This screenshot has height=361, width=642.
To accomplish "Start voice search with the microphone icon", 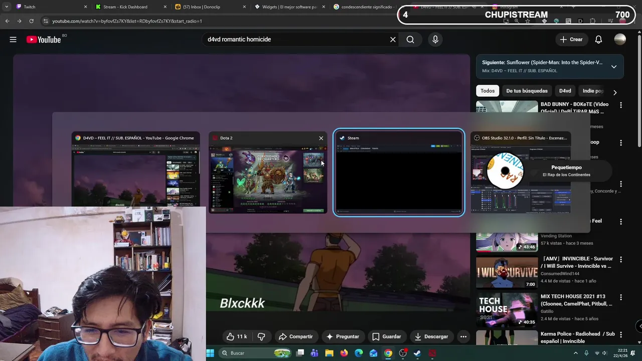I will click(x=435, y=39).
